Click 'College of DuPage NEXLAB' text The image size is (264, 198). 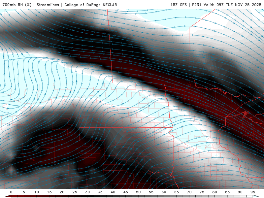[x=90, y=5]
